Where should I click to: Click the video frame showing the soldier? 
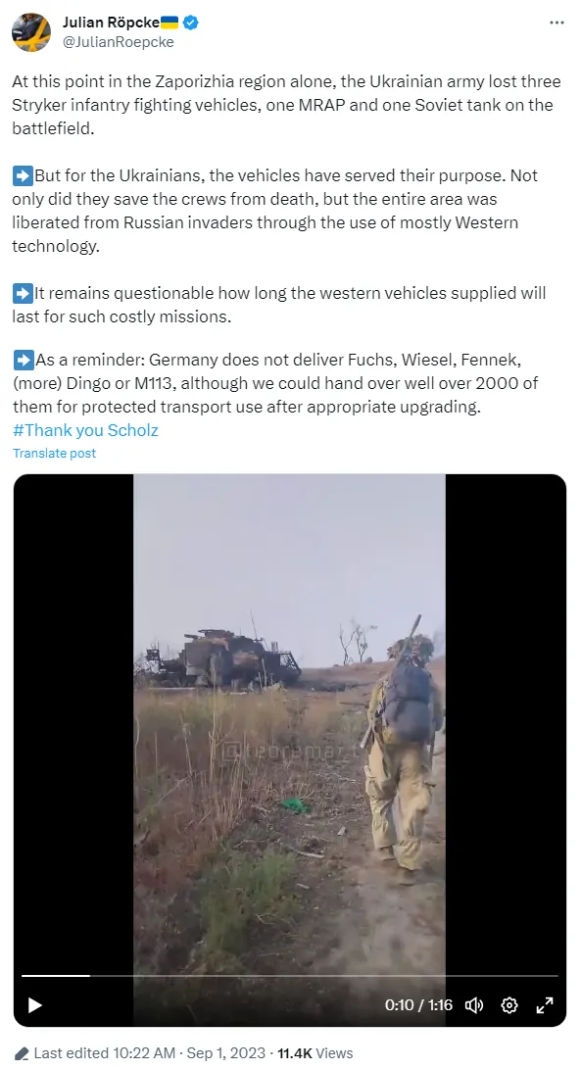pyautogui.click(x=289, y=723)
